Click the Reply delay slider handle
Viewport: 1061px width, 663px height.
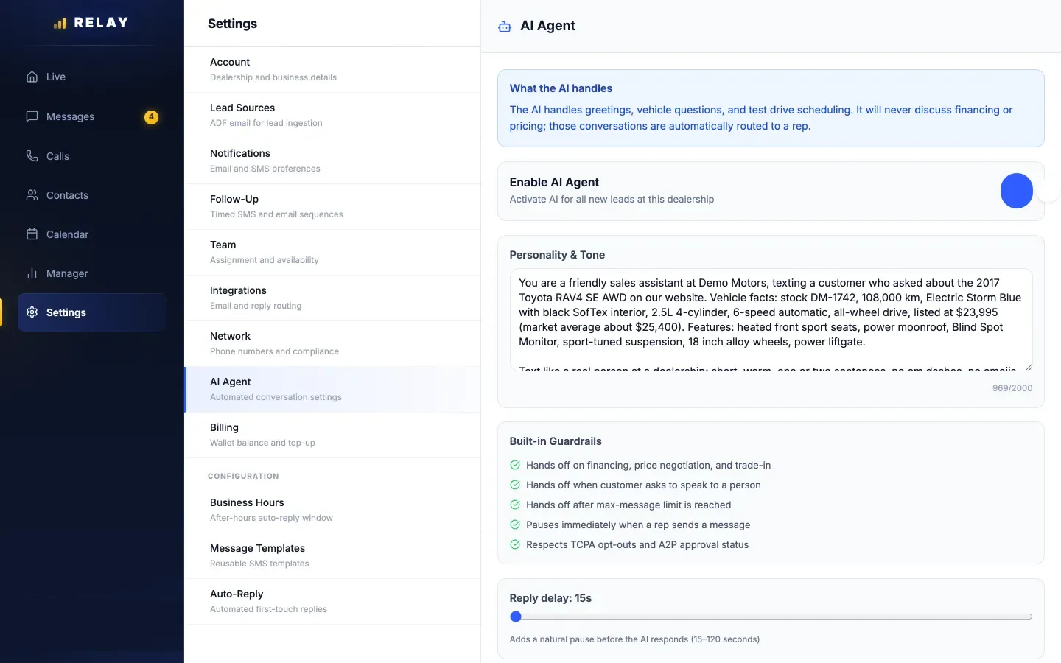tap(516, 617)
